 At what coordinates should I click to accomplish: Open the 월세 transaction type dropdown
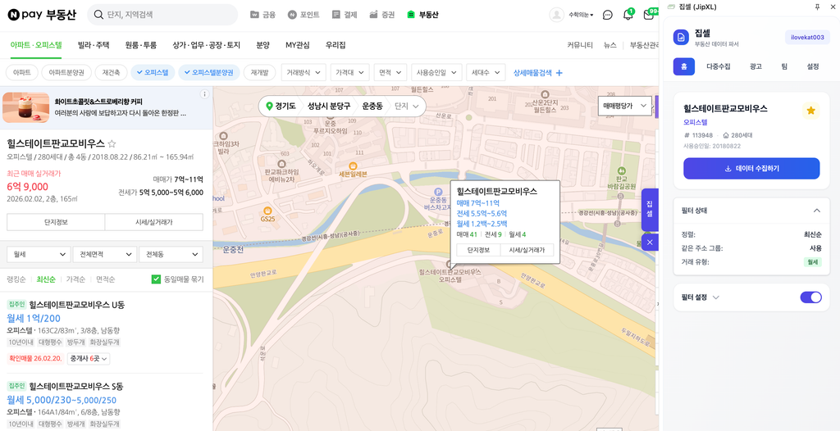coord(39,254)
